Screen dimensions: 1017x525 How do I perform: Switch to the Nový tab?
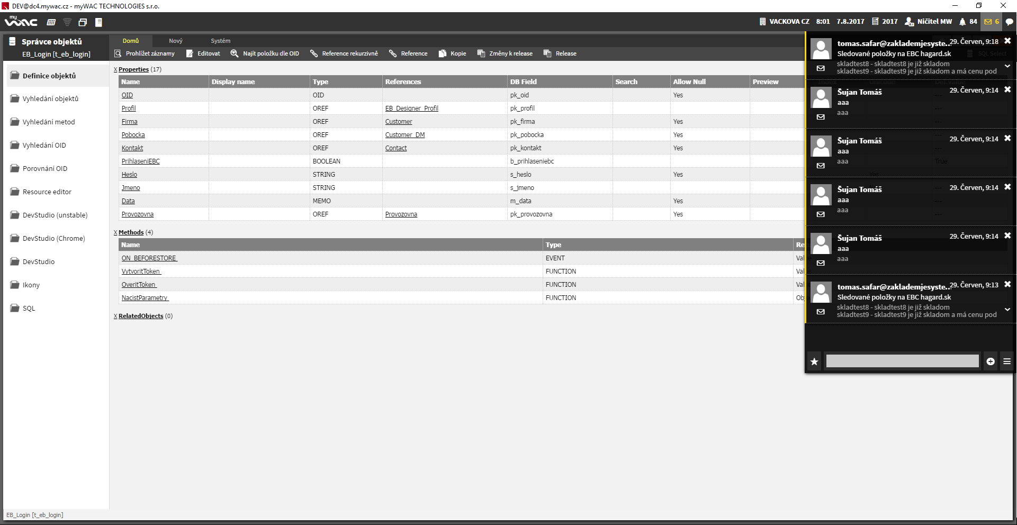pyautogui.click(x=176, y=41)
